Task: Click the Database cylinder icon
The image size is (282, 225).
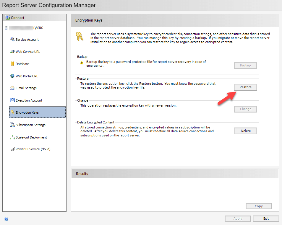Action: [x=12, y=64]
